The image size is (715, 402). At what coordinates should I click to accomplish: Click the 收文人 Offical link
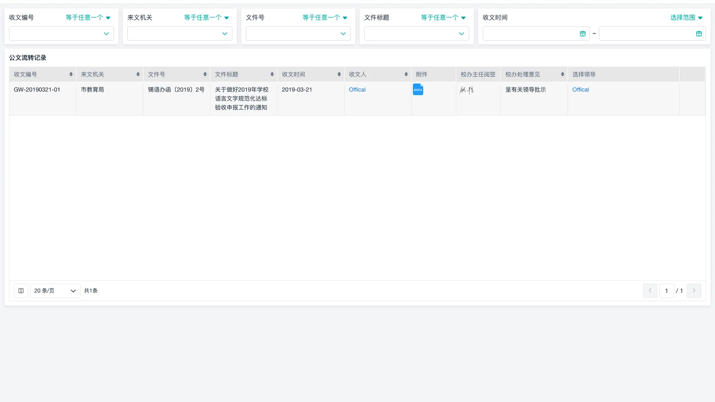[x=357, y=90]
